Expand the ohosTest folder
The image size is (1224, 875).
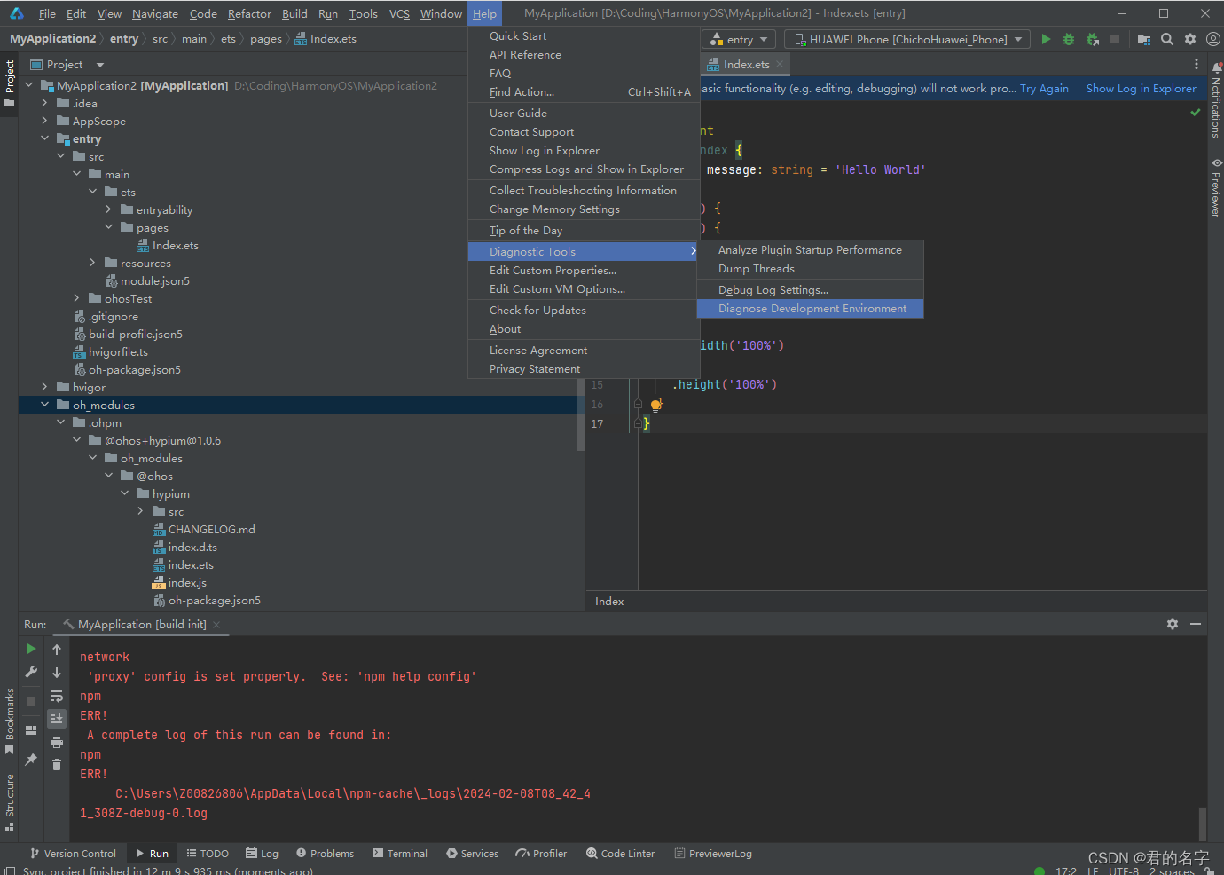pos(76,298)
